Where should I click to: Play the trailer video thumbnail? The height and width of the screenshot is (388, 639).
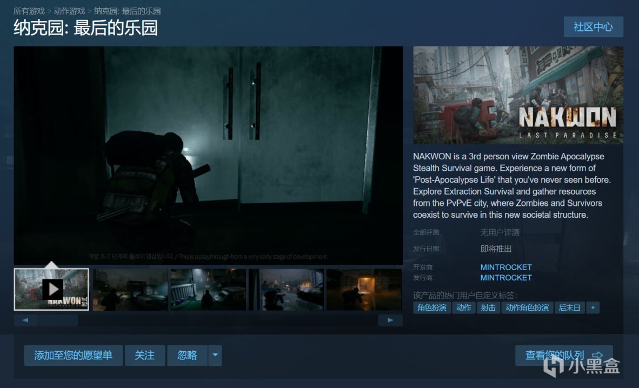[x=51, y=289]
